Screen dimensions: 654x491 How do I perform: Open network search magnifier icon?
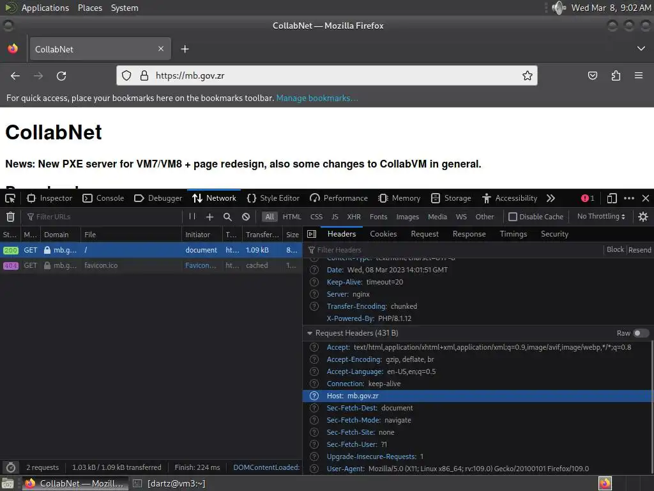[227, 217]
